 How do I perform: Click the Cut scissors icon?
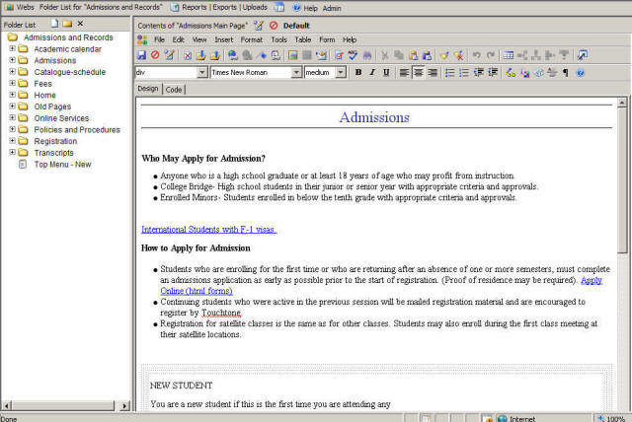[385, 55]
